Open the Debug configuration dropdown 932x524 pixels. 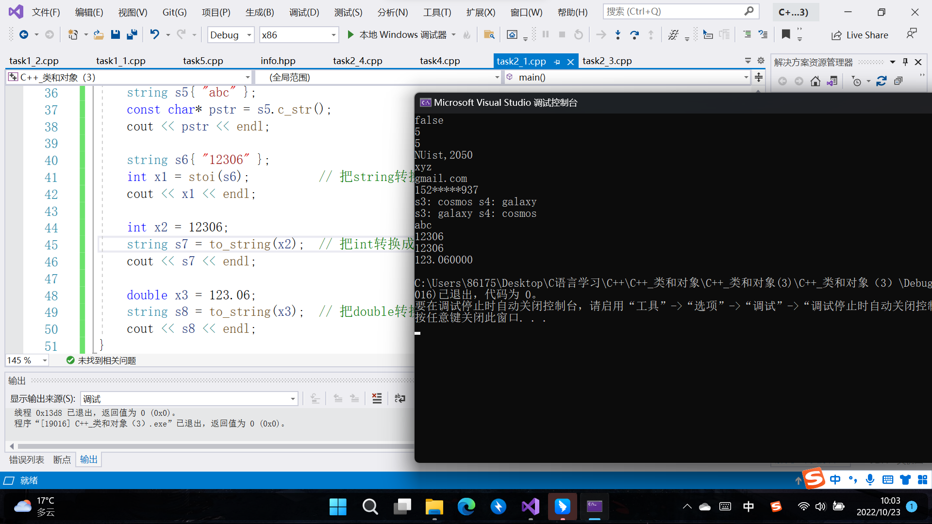[249, 35]
